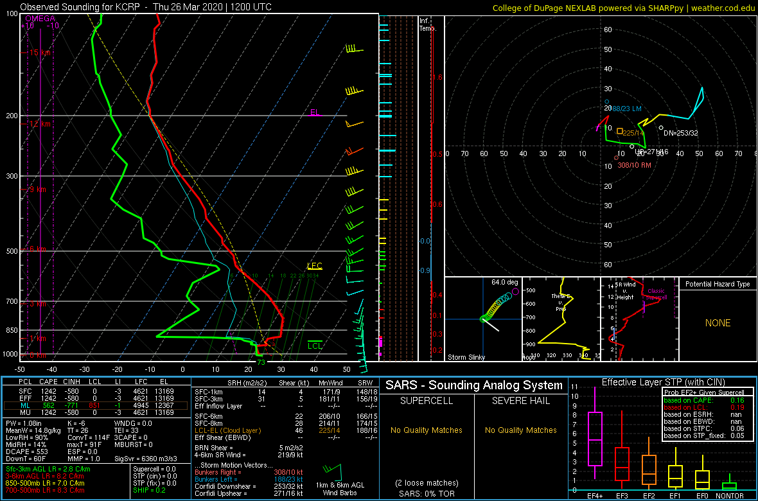Image resolution: width=758 pixels, height=501 pixels.
Task: Click the LFC marker label on sounding
Action: pos(315,265)
